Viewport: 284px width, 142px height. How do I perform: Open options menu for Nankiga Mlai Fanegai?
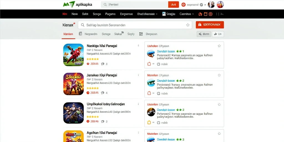138,46
